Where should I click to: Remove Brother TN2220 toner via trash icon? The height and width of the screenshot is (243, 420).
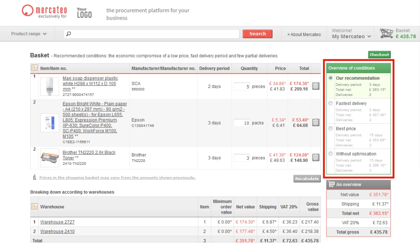(x=315, y=158)
